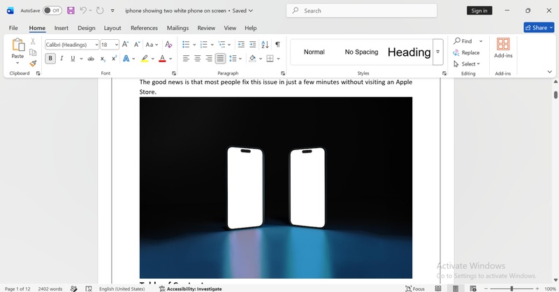Toggle Bold formatting

coord(50,59)
